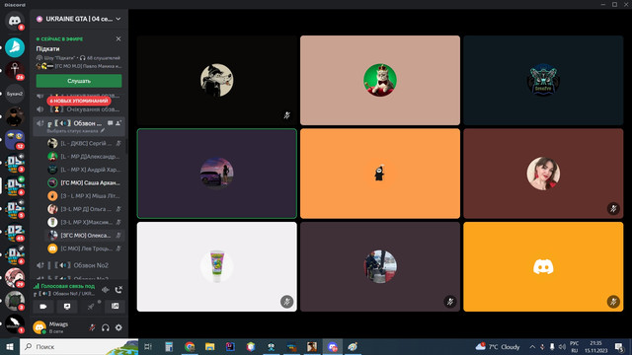
Task: Show hidden system tray icons
Action: click(x=532, y=346)
